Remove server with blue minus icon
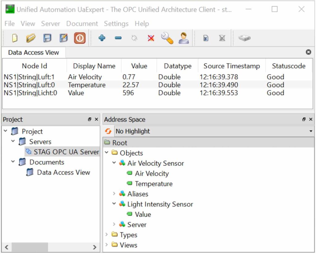The height and width of the screenshot is (254, 316). [x=118, y=38]
